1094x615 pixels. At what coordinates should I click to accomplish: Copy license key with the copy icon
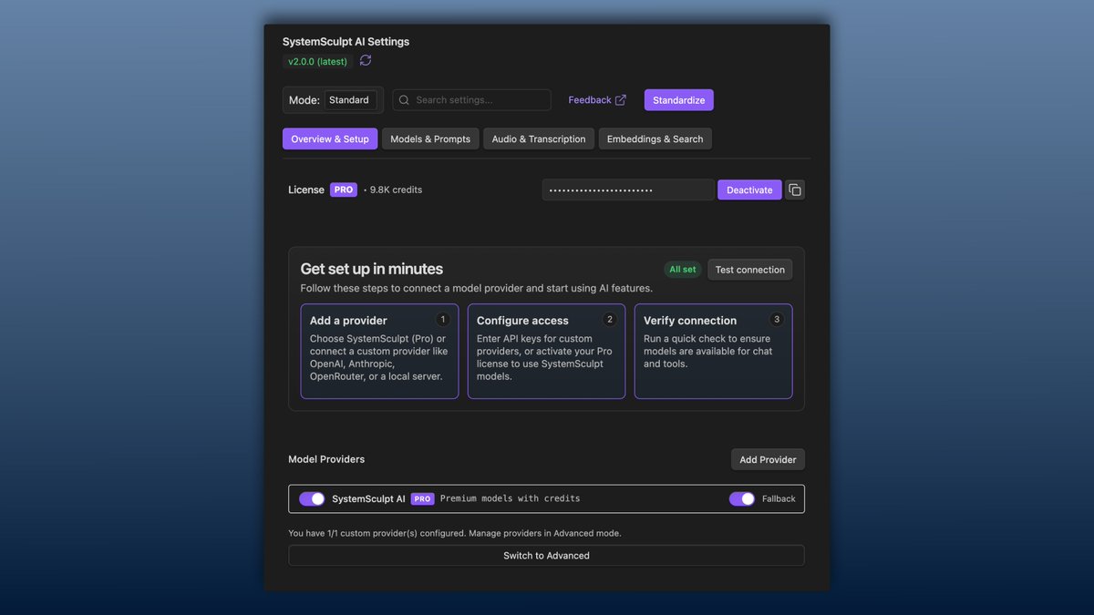click(x=795, y=190)
